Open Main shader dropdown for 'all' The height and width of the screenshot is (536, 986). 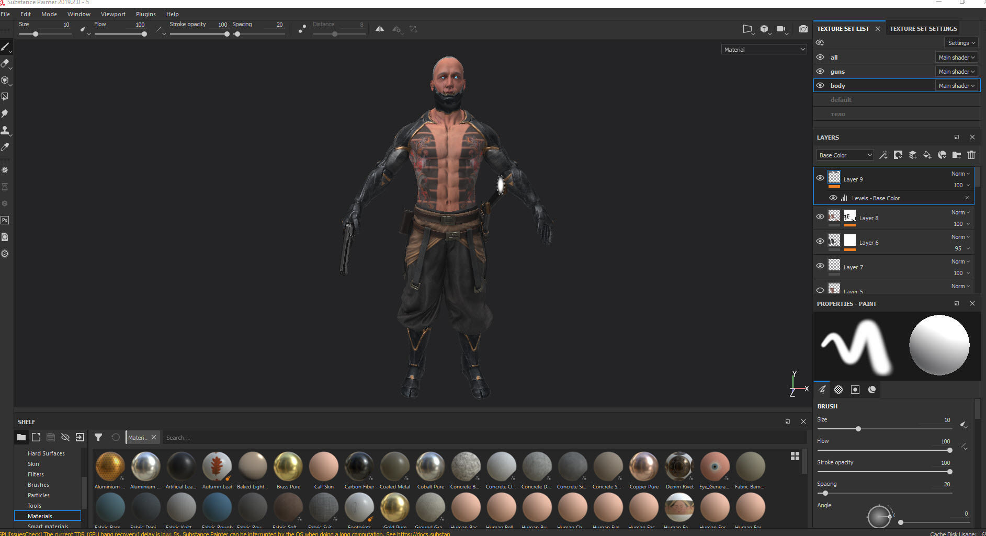click(957, 58)
